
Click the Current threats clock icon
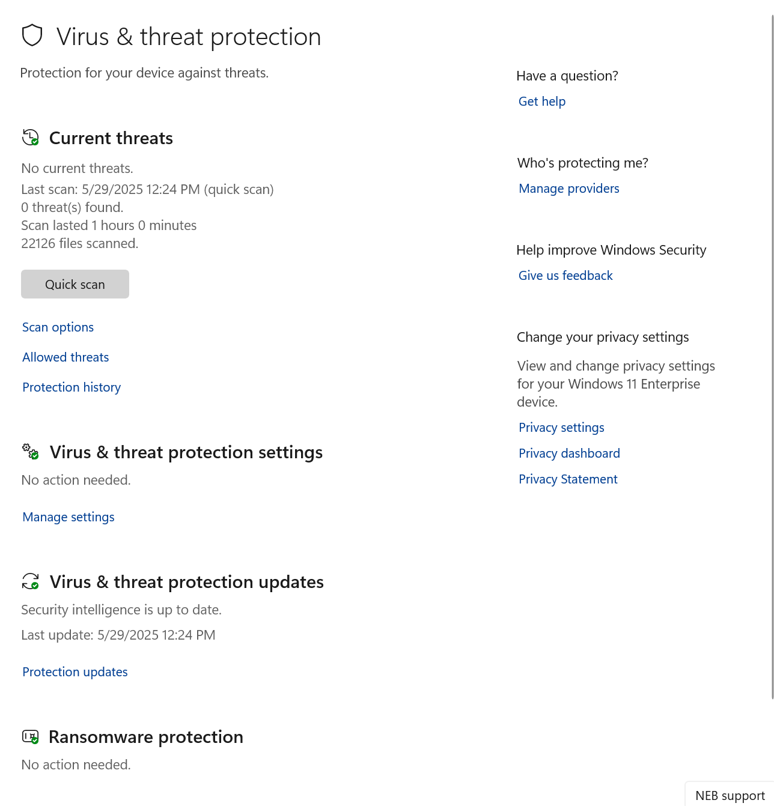point(30,138)
